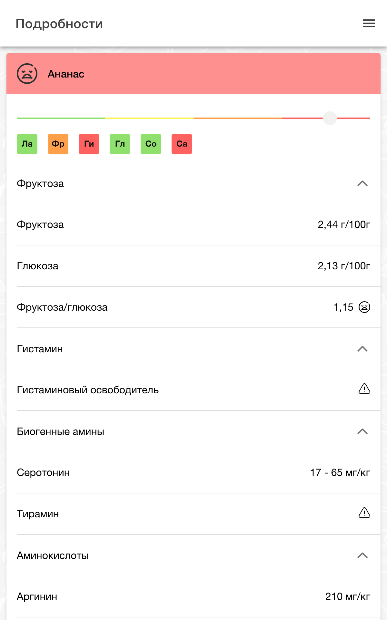The width and height of the screenshot is (387, 620).
Task: Open the hamburger menu
Action: coord(369,23)
